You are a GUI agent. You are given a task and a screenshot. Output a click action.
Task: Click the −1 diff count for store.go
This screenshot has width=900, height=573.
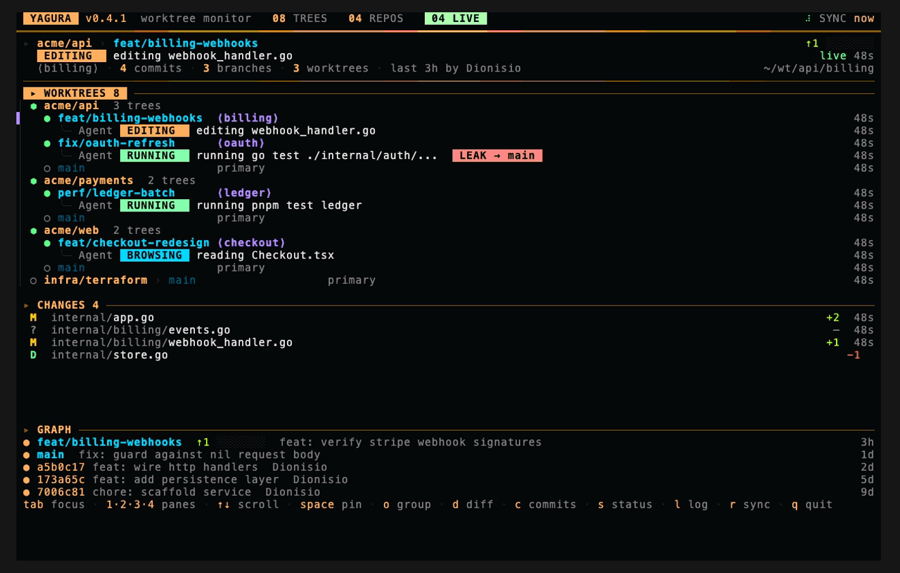pos(854,355)
